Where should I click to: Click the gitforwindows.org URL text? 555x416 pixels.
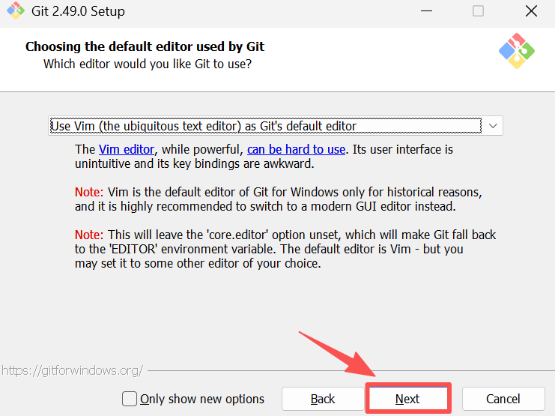(73, 370)
